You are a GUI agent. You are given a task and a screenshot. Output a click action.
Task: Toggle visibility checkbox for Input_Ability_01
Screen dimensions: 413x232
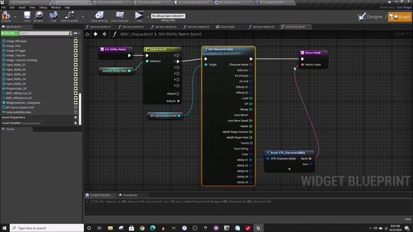[76, 64]
